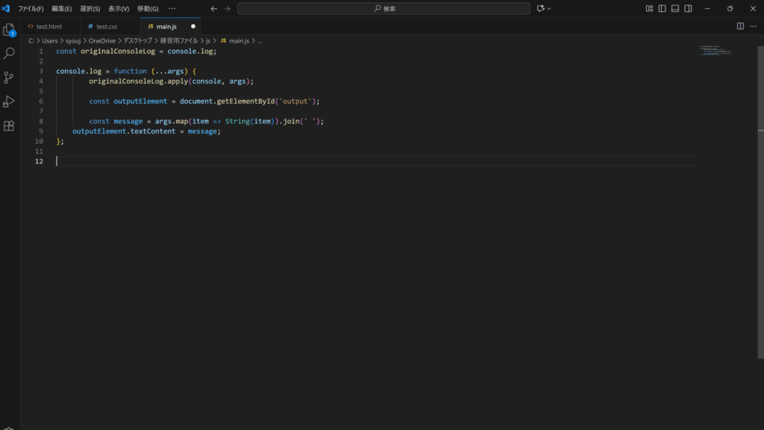Toggle the secondary side bar visibility
Screen dimensions: 764x430
coord(687,8)
